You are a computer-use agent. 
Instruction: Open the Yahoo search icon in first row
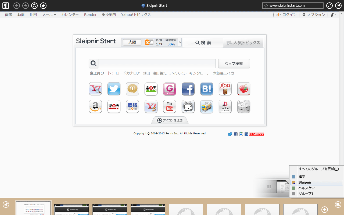pyautogui.click(x=95, y=89)
